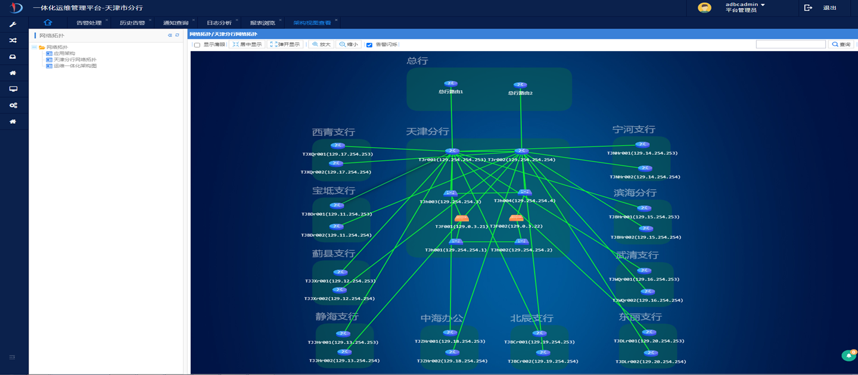Click the logout arrow icon

click(x=808, y=8)
